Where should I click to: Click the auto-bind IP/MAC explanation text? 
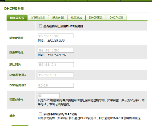tap(90, 118)
